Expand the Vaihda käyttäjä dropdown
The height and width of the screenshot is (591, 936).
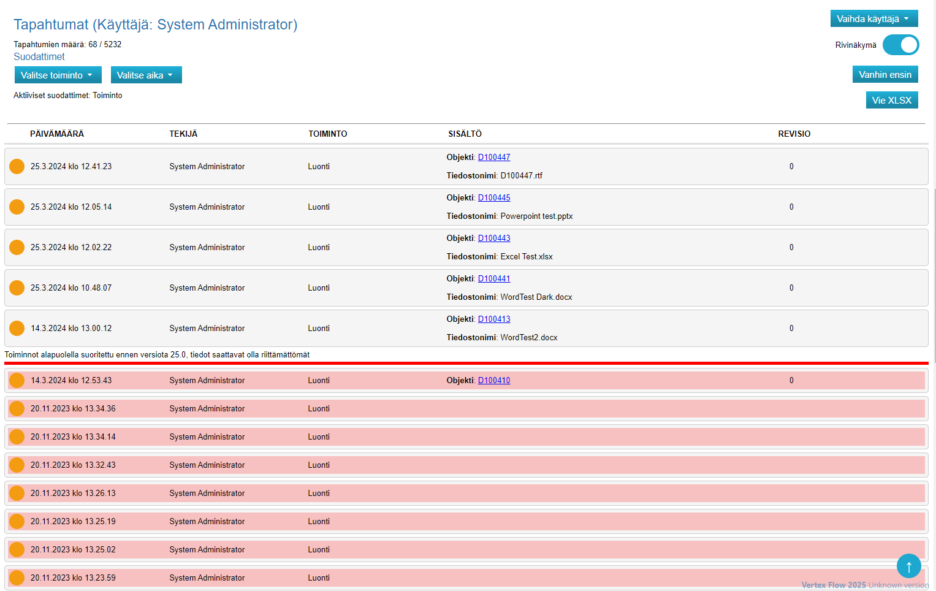873,18
